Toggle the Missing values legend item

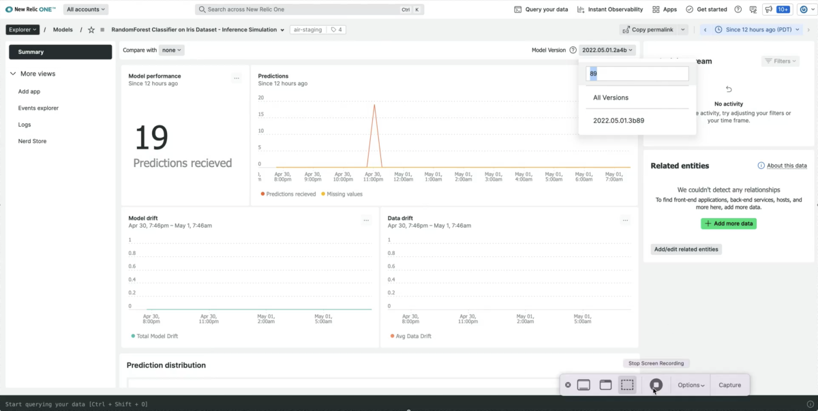click(342, 194)
